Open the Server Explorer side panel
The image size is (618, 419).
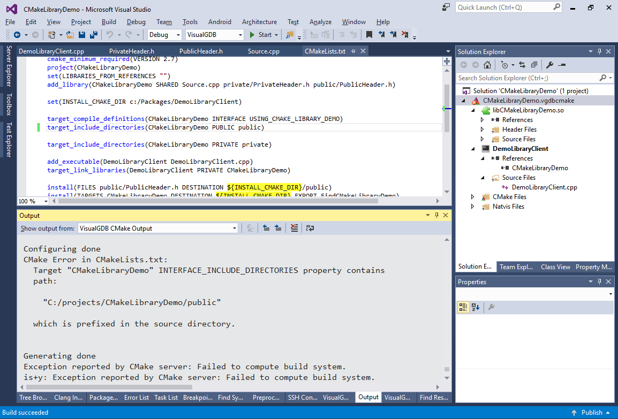(x=9, y=66)
